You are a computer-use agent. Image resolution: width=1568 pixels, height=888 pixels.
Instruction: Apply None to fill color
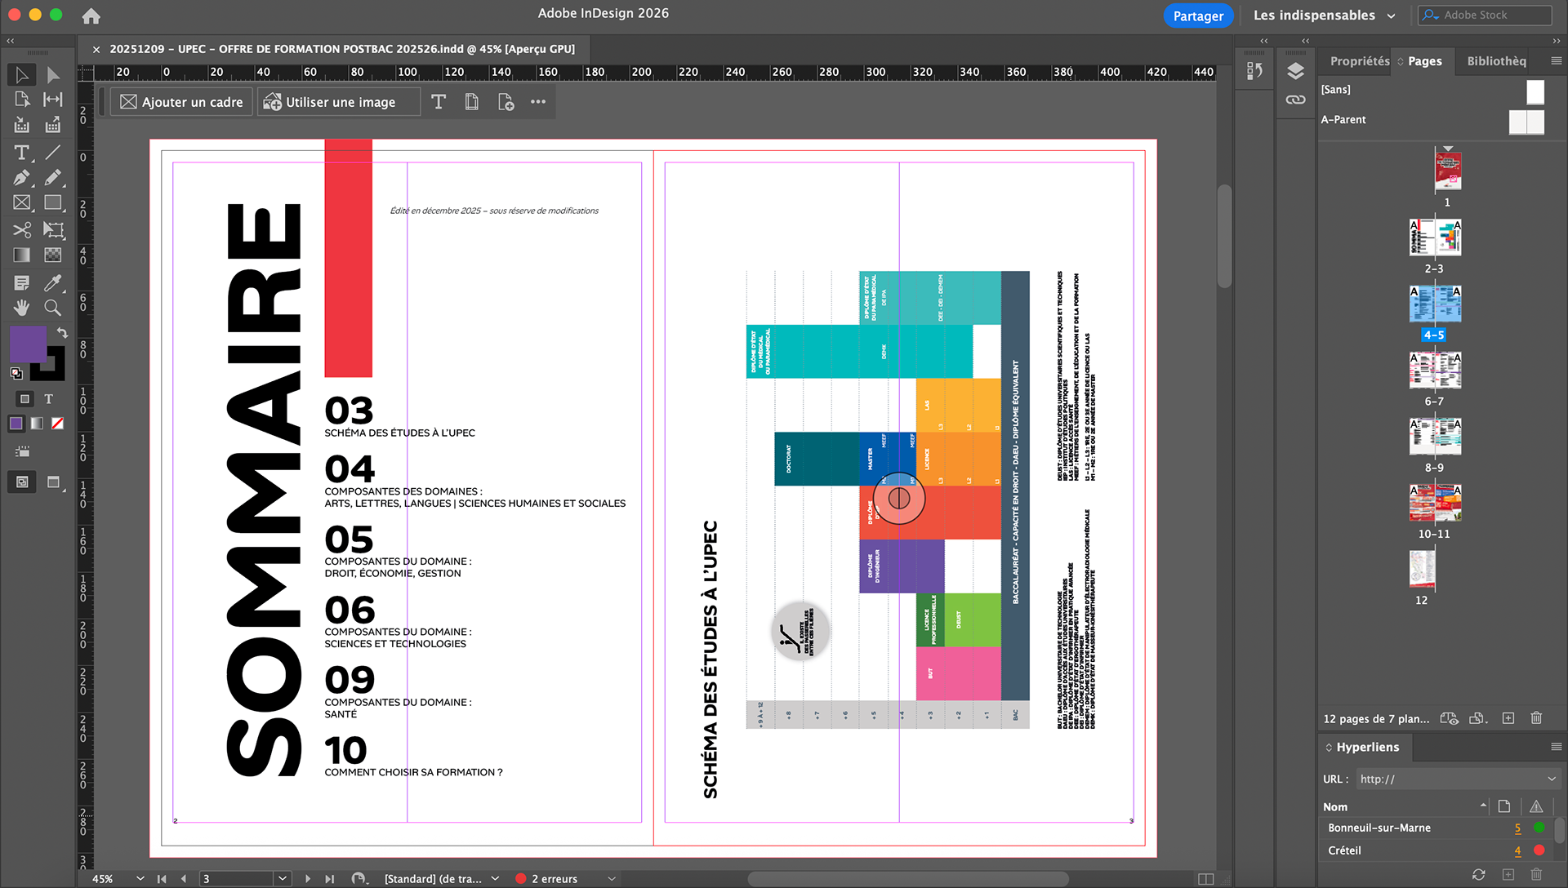(x=58, y=424)
